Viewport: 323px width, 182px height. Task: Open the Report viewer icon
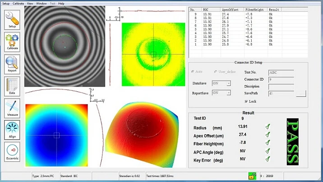click(x=12, y=64)
